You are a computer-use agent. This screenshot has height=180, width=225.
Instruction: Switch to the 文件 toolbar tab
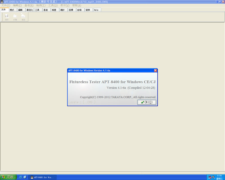(4, 10)
